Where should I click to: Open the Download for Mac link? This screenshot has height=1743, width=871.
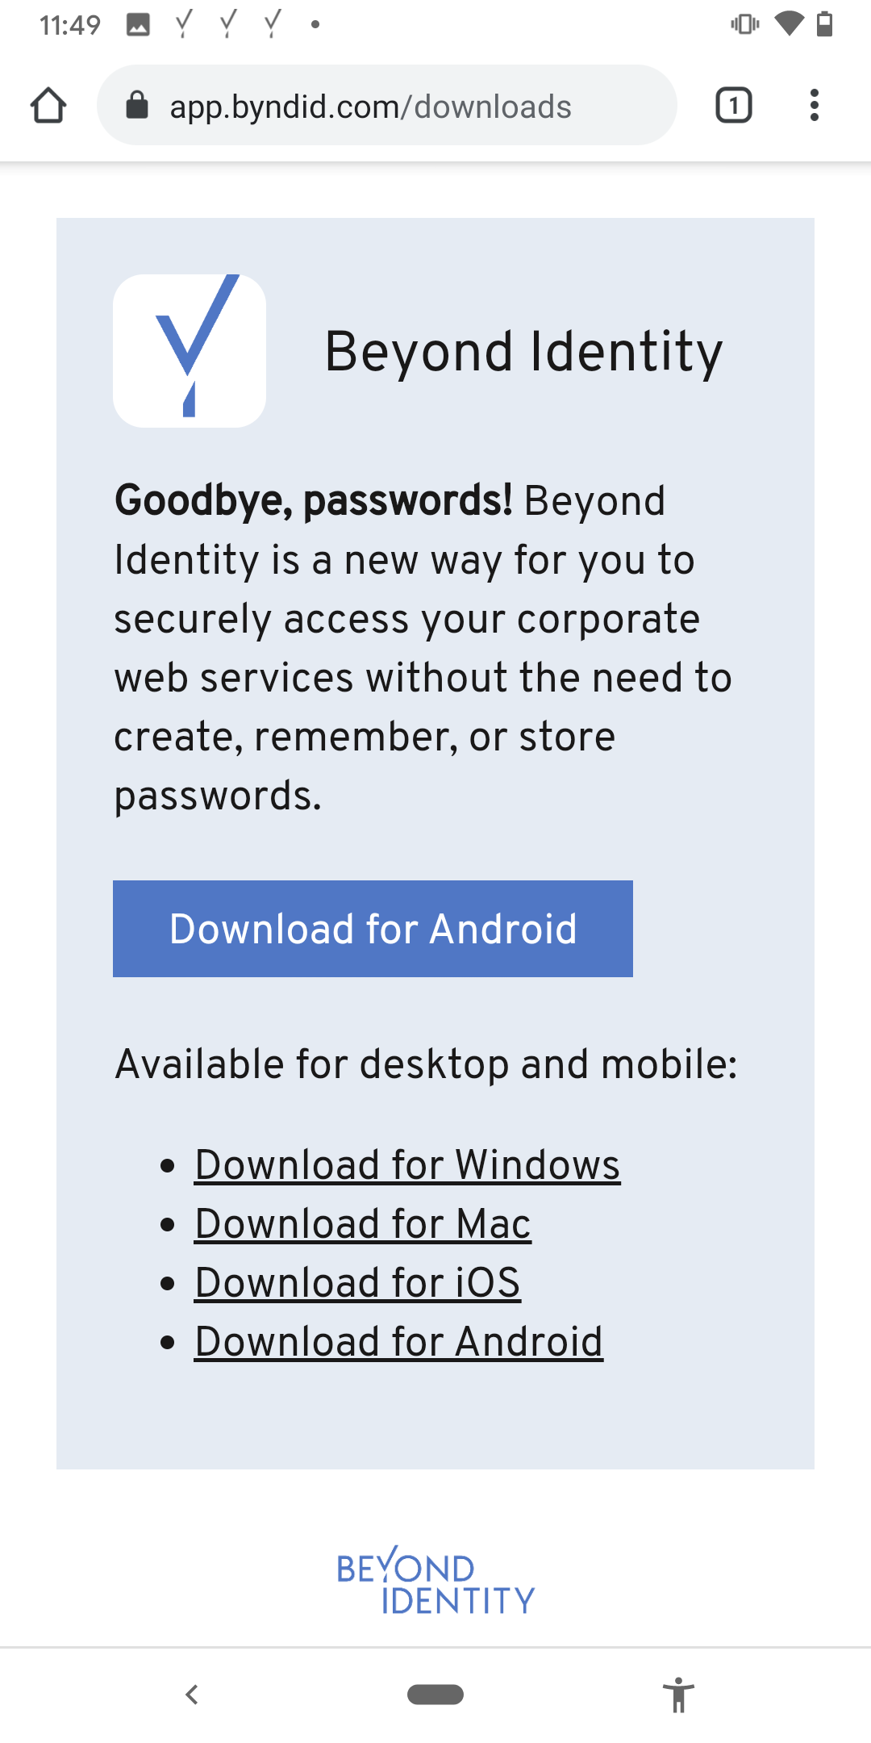362,1223
